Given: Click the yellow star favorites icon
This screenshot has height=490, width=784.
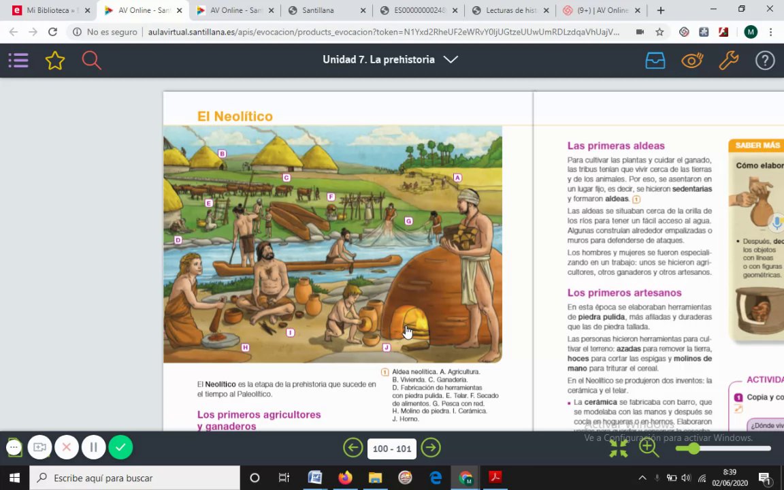Looking at the screenshot, I should (x=55, y=61).
